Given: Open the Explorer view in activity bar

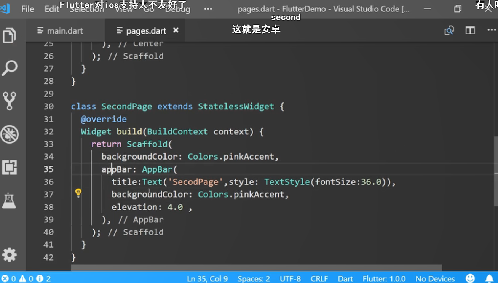Looking at the screenshot, I should click(10, 35).
